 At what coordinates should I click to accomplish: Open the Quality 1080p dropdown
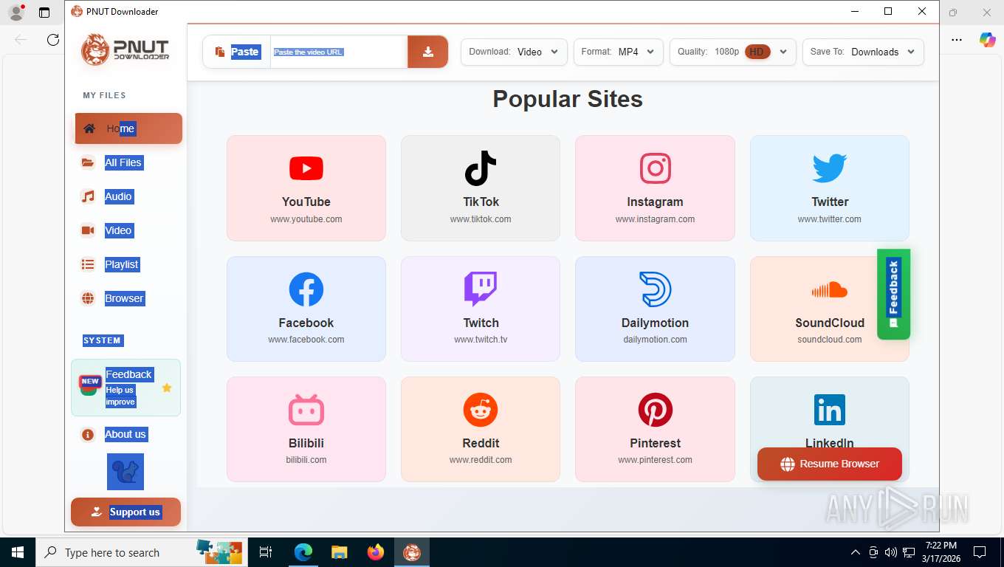tap(733, 52)
